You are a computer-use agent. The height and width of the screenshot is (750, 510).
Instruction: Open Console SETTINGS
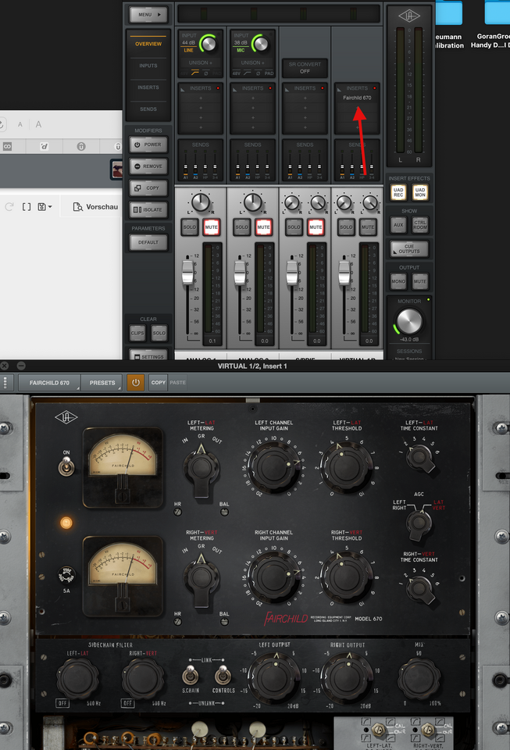148,356
